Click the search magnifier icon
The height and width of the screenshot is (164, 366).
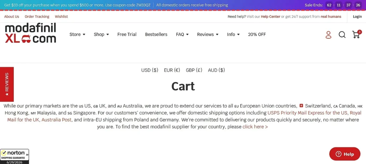[x=342, y=35]
